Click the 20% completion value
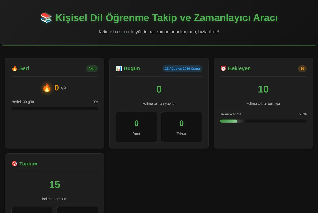Image resolution: width=318 pixels, height=213 pixels. pos(303,114)
